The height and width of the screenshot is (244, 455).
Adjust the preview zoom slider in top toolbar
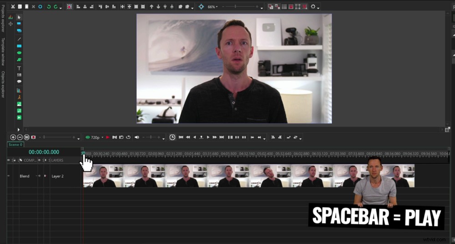pos(240,6)
